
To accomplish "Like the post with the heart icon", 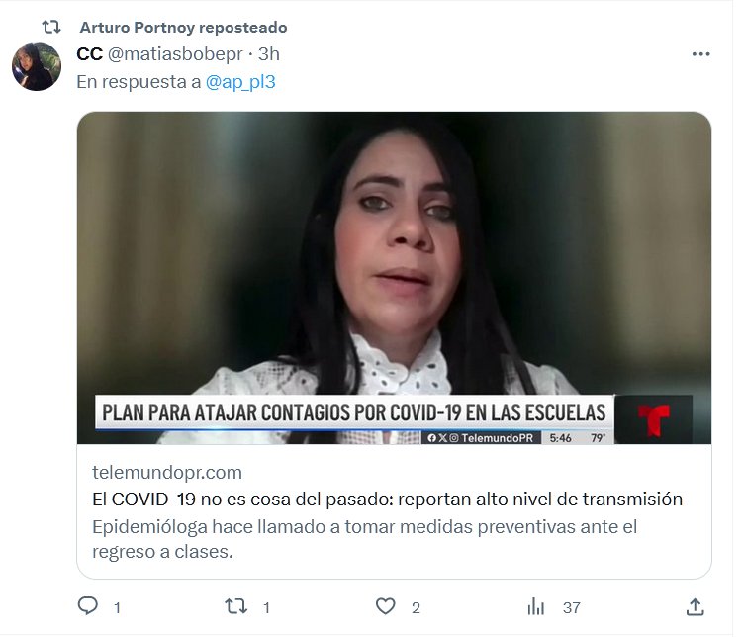I will pos(385,606).
